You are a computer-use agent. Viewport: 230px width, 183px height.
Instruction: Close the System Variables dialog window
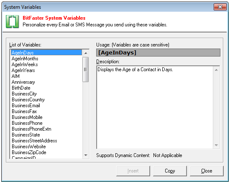(220, 7)
